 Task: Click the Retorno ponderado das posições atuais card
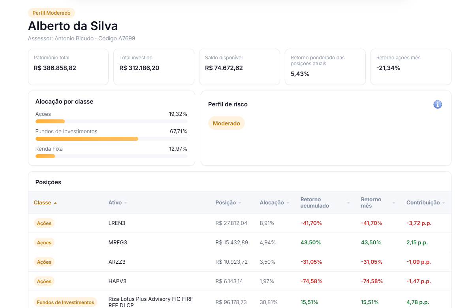point(325,67)
